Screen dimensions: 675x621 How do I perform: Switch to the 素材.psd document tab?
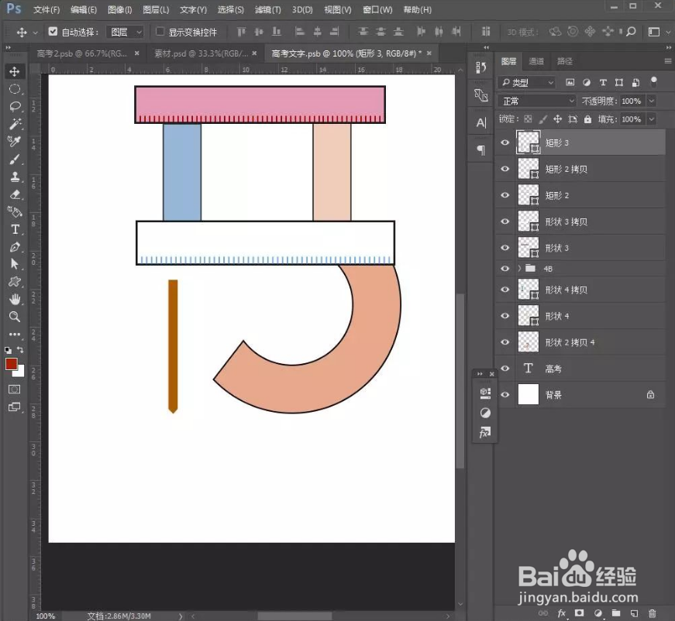201,53
